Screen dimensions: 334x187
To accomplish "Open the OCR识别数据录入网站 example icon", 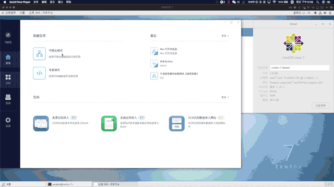I will 177,124.
